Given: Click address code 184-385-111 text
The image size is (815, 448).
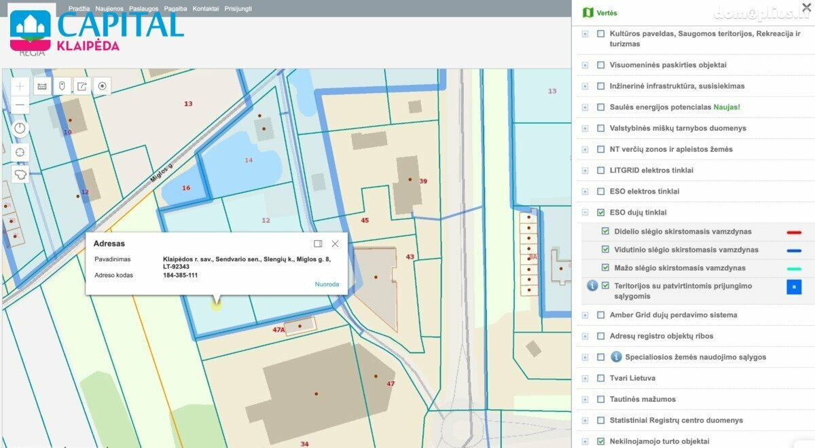Looking at the screenshot, I should coord(180,275).
